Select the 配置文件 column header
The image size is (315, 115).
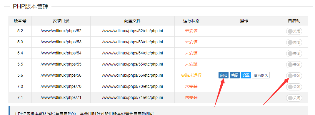[x=133, y=21]
